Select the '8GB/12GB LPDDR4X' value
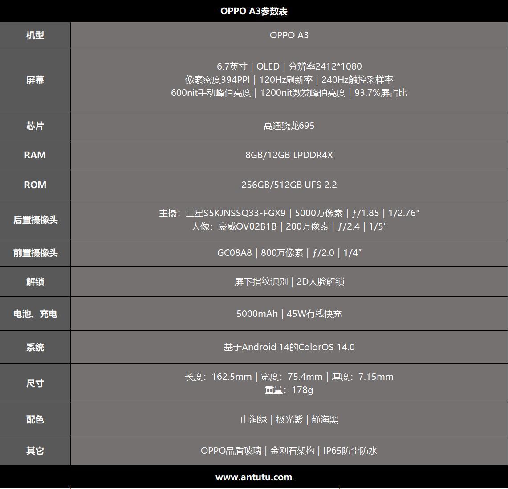This screenshot has width=508, height=489. pos(289,155)
